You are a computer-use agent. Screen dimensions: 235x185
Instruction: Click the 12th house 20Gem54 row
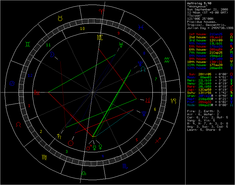(x=210, y=68)
